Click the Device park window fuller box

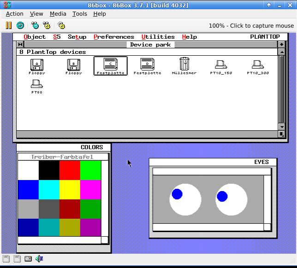(x=281, y=45)
